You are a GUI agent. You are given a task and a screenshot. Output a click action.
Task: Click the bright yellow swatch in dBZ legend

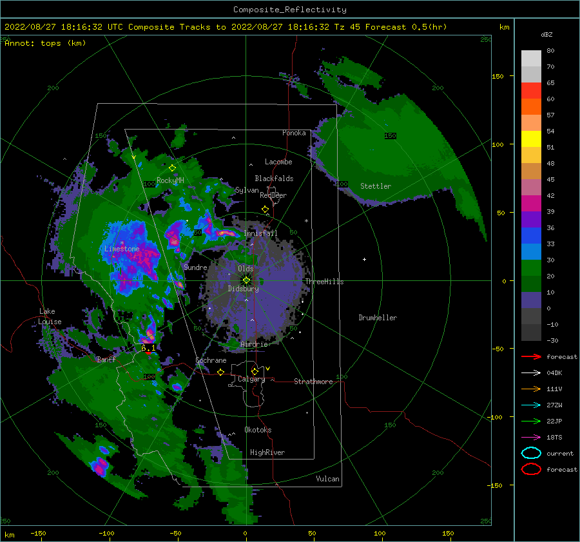coord(531,139)
